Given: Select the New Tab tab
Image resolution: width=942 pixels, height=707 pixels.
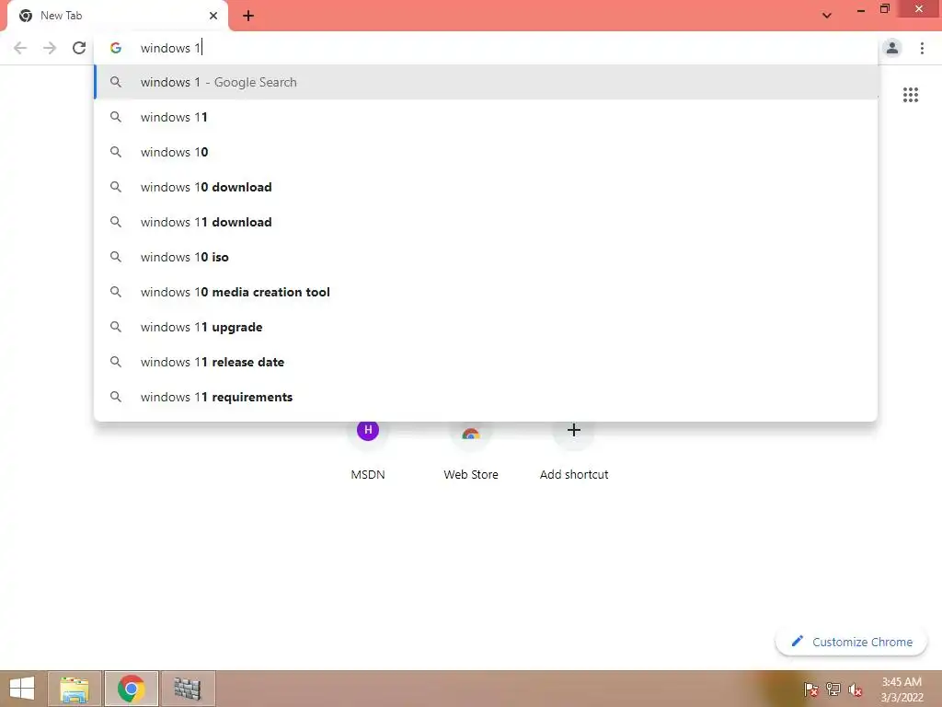Looking at the screenshot, I should (x=117, y=17).
